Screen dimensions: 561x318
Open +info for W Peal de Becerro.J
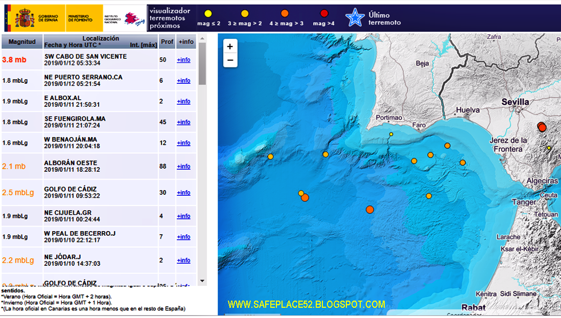coord(183,237)
